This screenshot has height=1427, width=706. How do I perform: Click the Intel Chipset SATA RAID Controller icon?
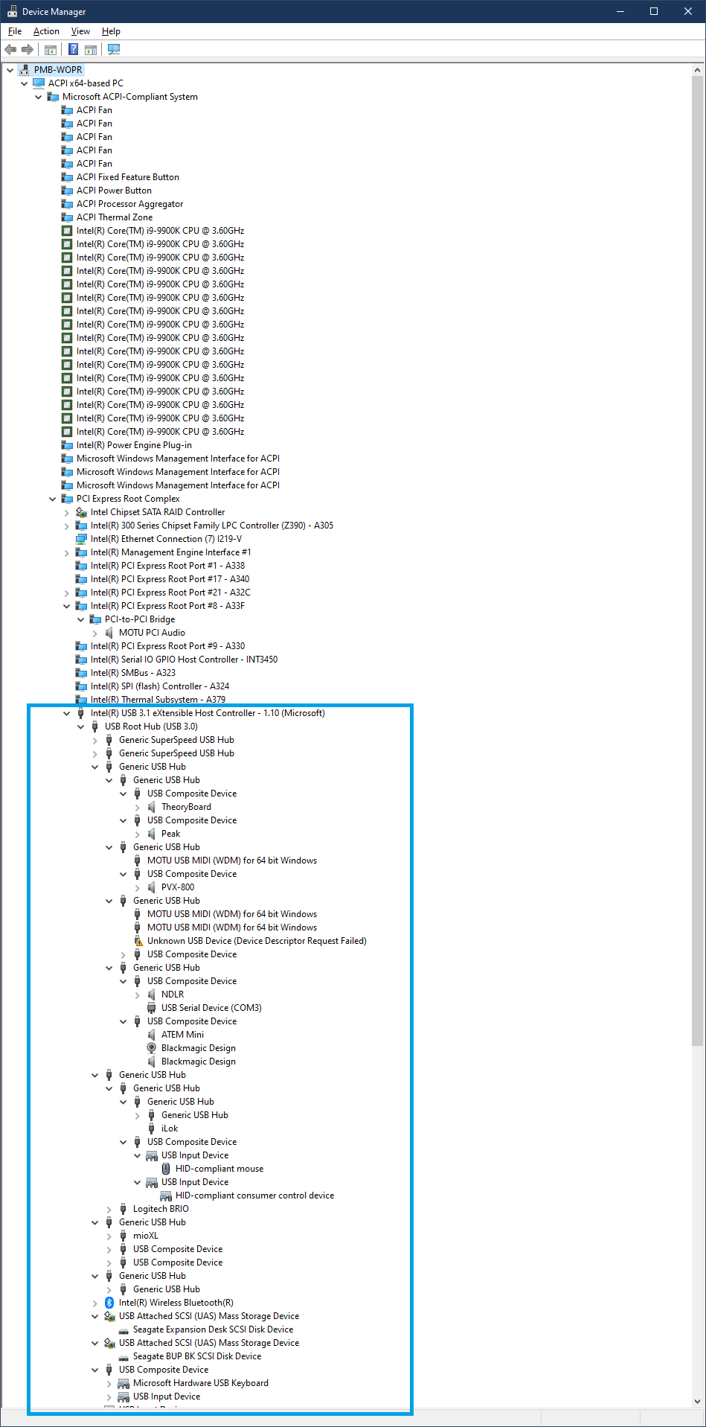tap(81, 512)
